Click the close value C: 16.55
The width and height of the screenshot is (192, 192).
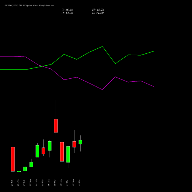coord(67,10)
